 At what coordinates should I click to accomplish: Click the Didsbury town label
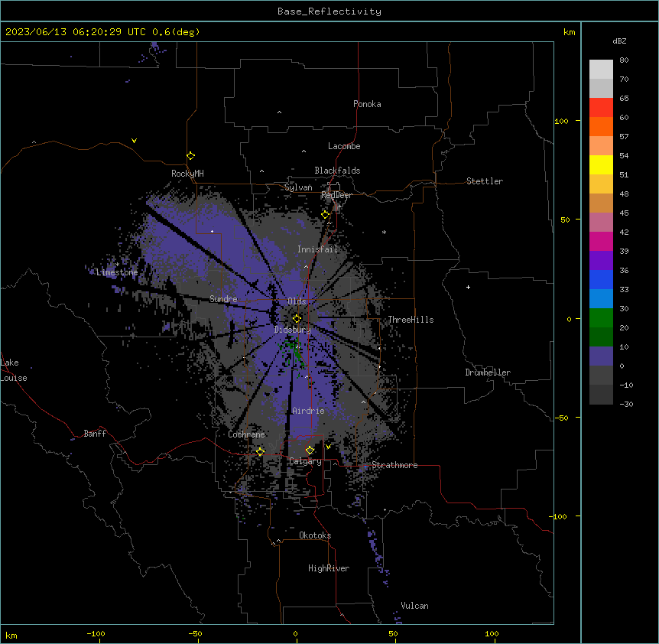click(293, 330)
